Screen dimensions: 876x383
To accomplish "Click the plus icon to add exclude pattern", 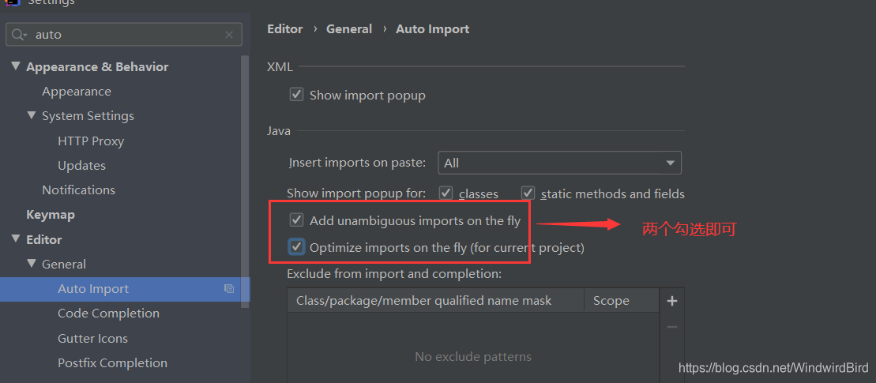I will pyautogui.click(x=672, y=302).
